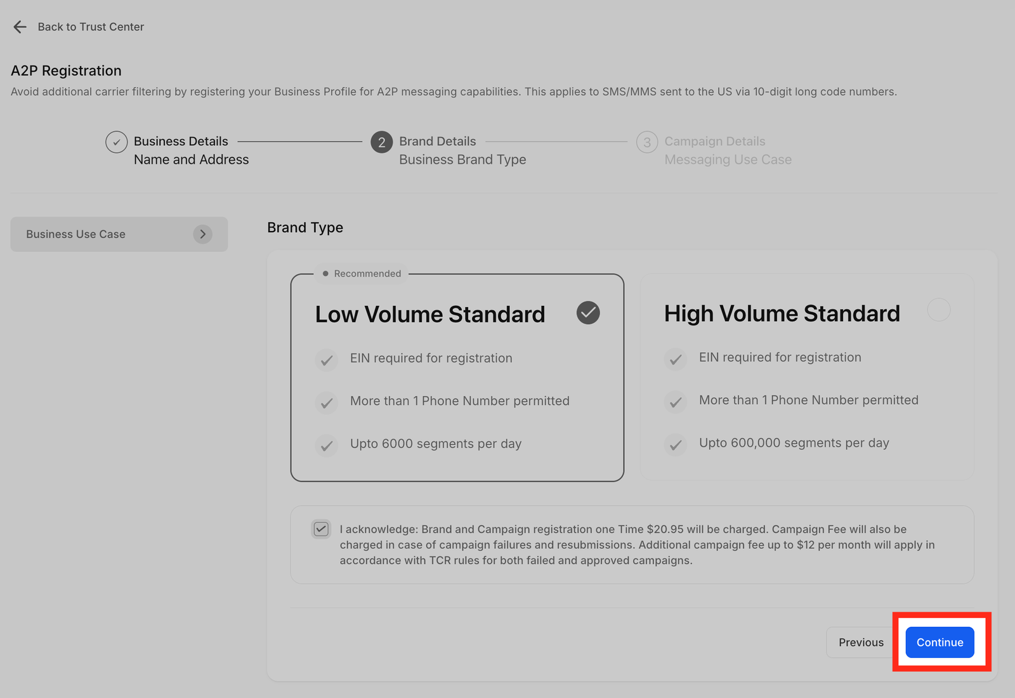Image resolution: width=1015 pixels, height=698 pixels.
Task: Click Low Volume 6000 segments check icon
Action: (327, 445)
